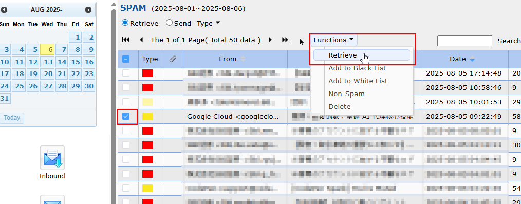Jump to the last page of results
Screen dimensions: 521x204
pos(286,40)
